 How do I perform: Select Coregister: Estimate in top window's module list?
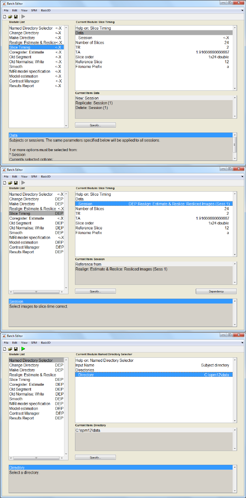click(36, 52)
